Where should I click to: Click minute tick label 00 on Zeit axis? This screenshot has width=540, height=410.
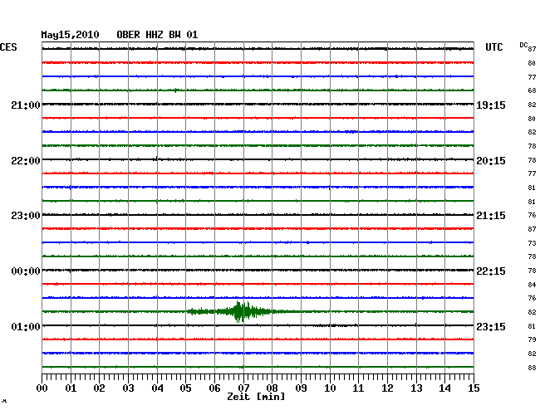[42, 388]
